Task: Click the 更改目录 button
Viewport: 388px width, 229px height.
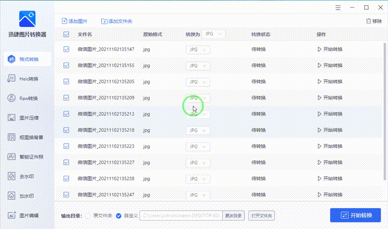Action: pyautogui.click(x=233, y=216)
